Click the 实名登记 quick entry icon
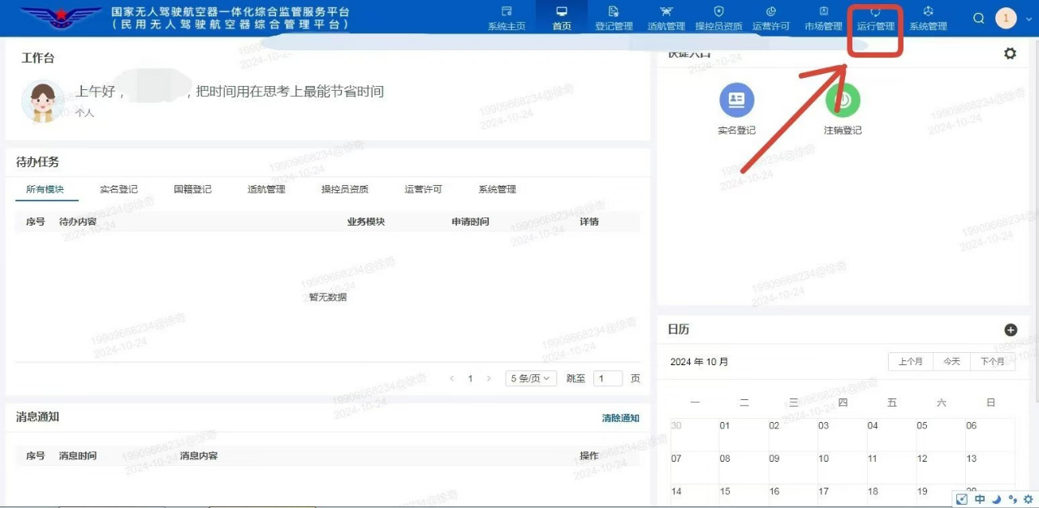Screen dimensions: 1039x508 [736, 101]
